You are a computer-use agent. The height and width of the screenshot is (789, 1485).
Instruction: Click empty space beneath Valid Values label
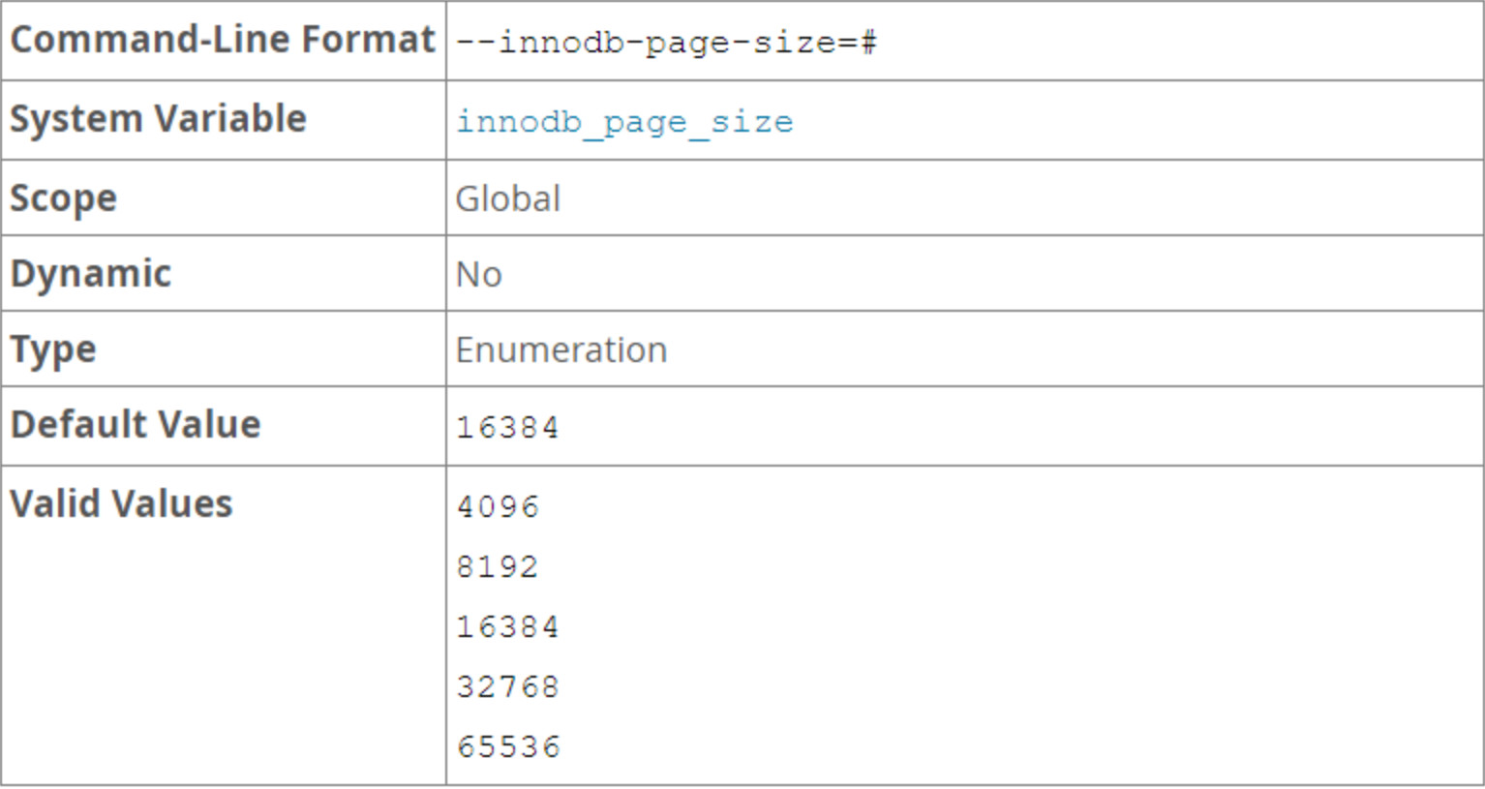point(223,658)
